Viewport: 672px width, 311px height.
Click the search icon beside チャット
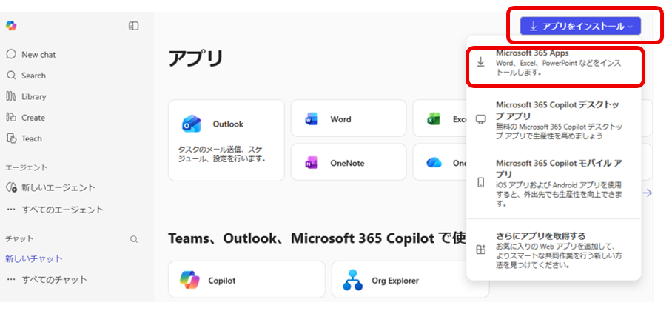[134, 239]
